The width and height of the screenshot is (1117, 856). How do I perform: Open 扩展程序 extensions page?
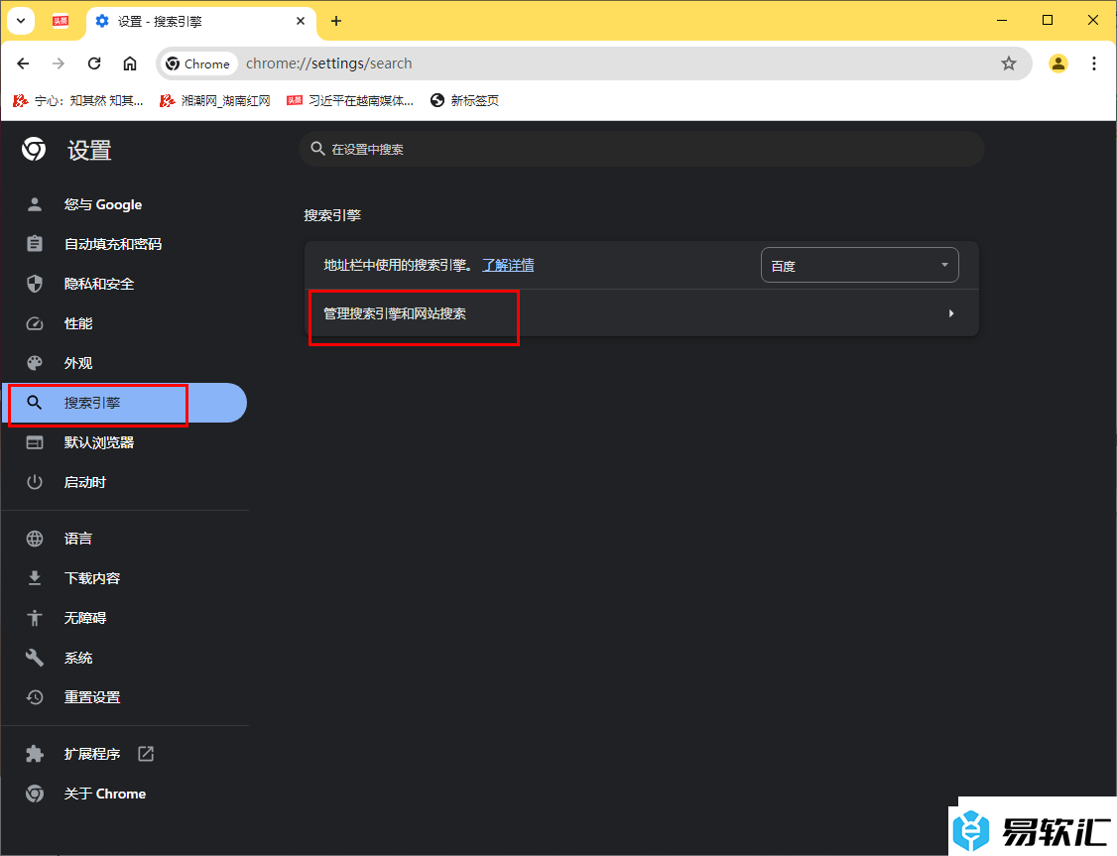click(124, 754)
